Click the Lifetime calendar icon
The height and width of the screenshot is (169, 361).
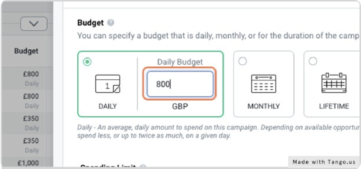(334, 83)
